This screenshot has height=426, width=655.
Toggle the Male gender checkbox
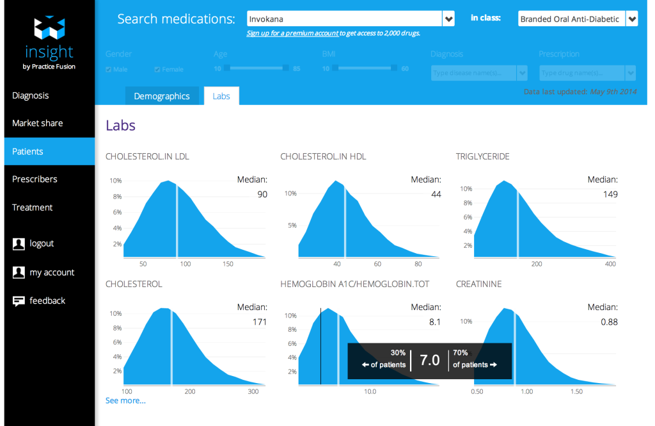point(109,69)
